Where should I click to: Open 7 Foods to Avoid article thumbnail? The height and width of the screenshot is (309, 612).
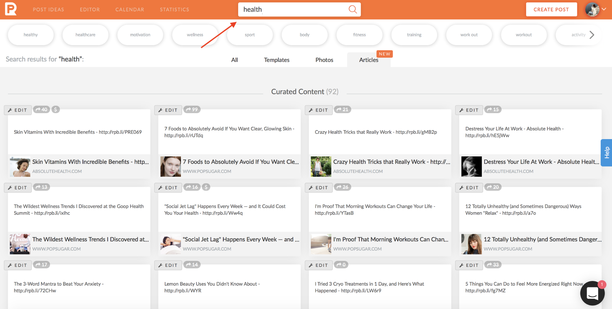point(171,167)
